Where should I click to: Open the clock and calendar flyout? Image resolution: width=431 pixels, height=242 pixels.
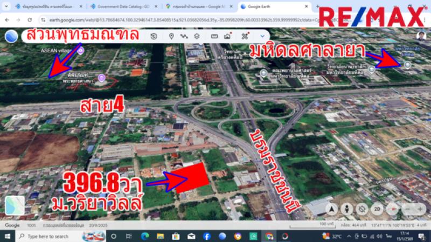pyautogui.click(x=405, y=236)
